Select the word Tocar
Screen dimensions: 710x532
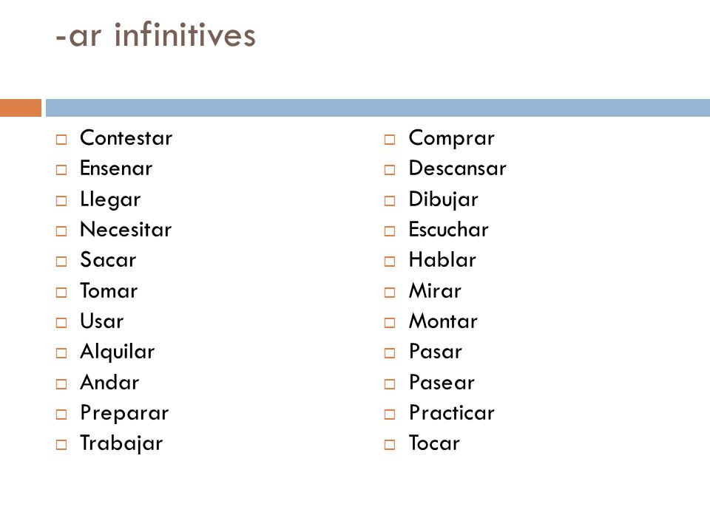pos(434,443)
